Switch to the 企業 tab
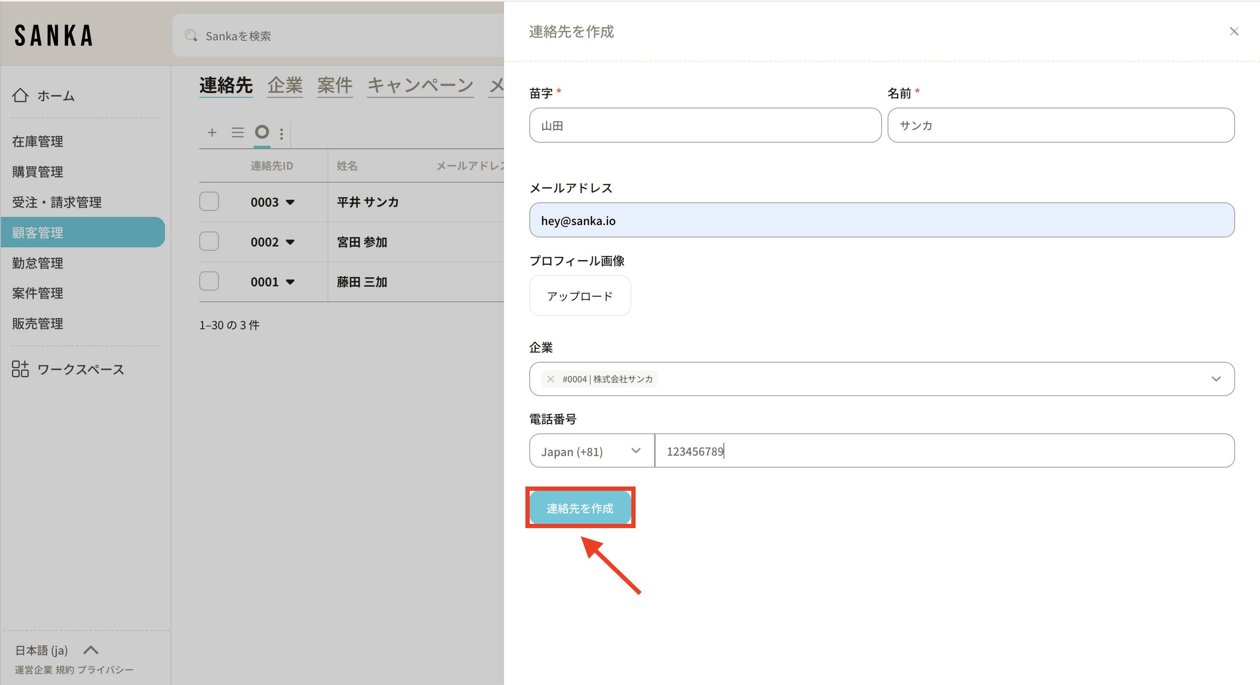Screen dimensions: 1260x685 285,86
